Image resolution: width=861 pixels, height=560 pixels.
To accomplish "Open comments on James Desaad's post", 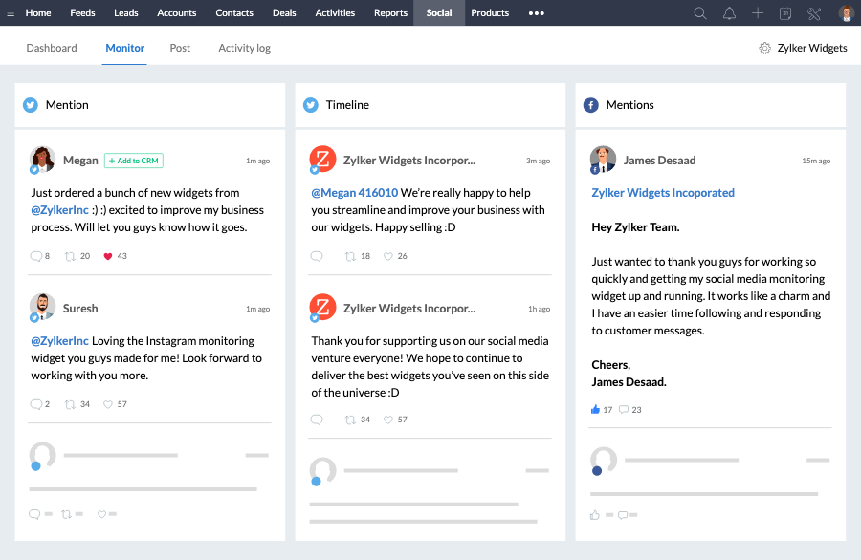I will coord(623,410).
